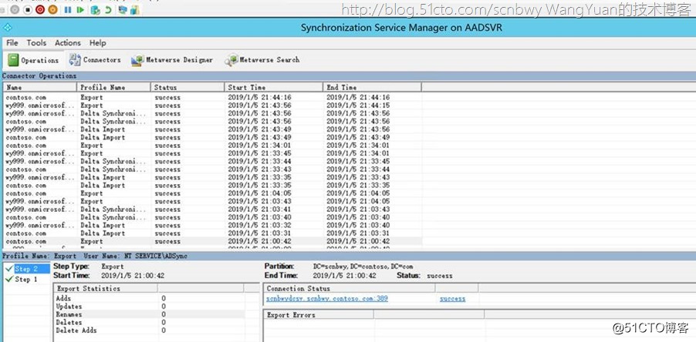Sort by the End Time column header
Screen dimensions: 696x342
[372, 87]
